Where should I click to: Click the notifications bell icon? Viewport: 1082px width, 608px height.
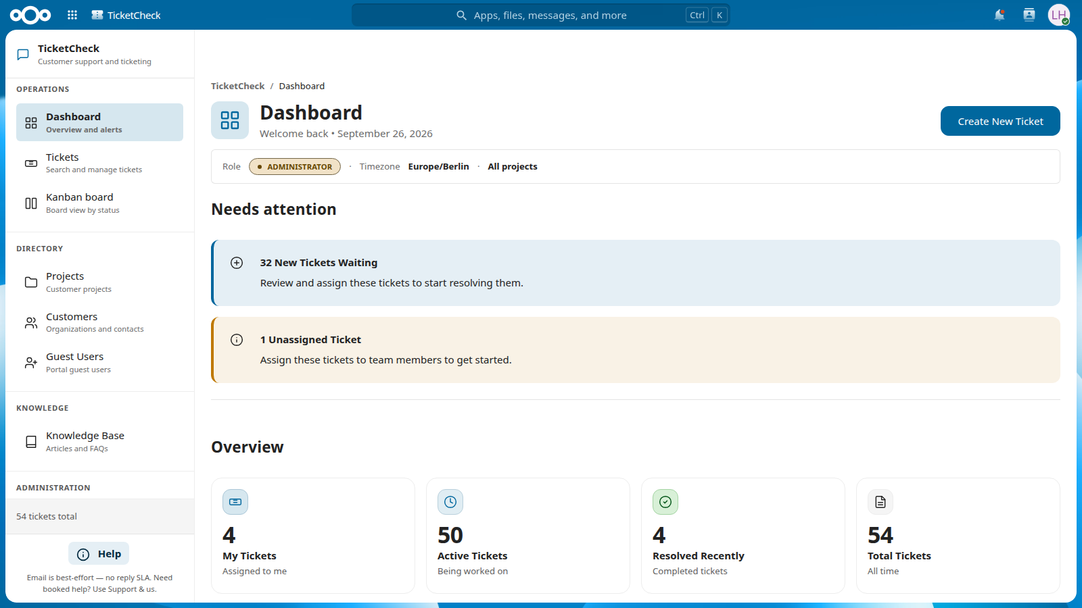coord(999,15)
